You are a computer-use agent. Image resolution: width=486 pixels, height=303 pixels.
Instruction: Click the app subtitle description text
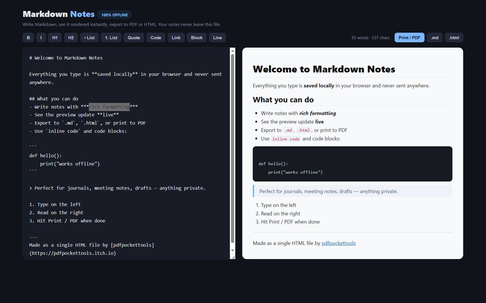[x=122, y=25]
